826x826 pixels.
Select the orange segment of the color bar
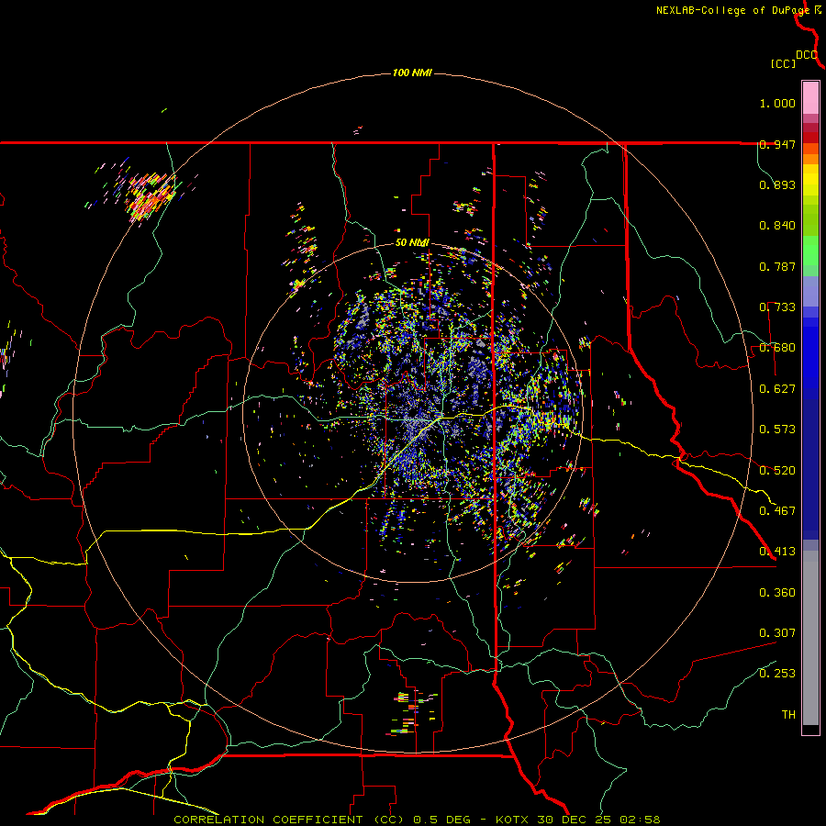coord(810,159)
